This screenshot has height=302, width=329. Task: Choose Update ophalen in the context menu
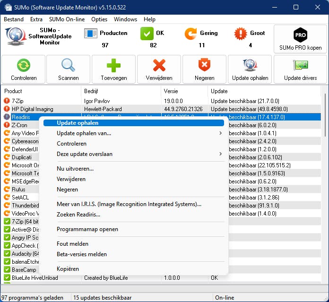134,123
